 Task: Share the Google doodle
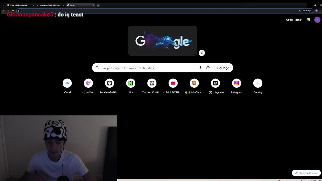point(202,53)
